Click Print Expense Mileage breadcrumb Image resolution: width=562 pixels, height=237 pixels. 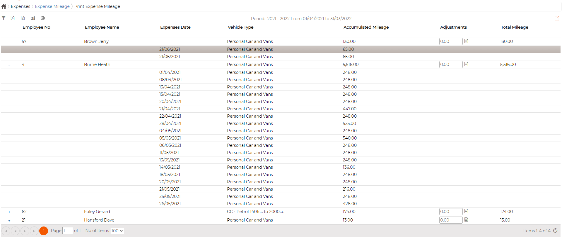tap(97, 6)
